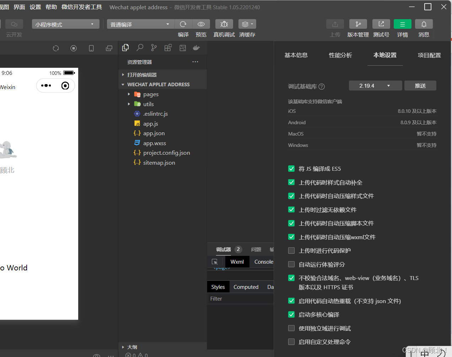Enable 上传时进行代码保护 option
This screenshot has width=452, height=357.
(291, 251)
